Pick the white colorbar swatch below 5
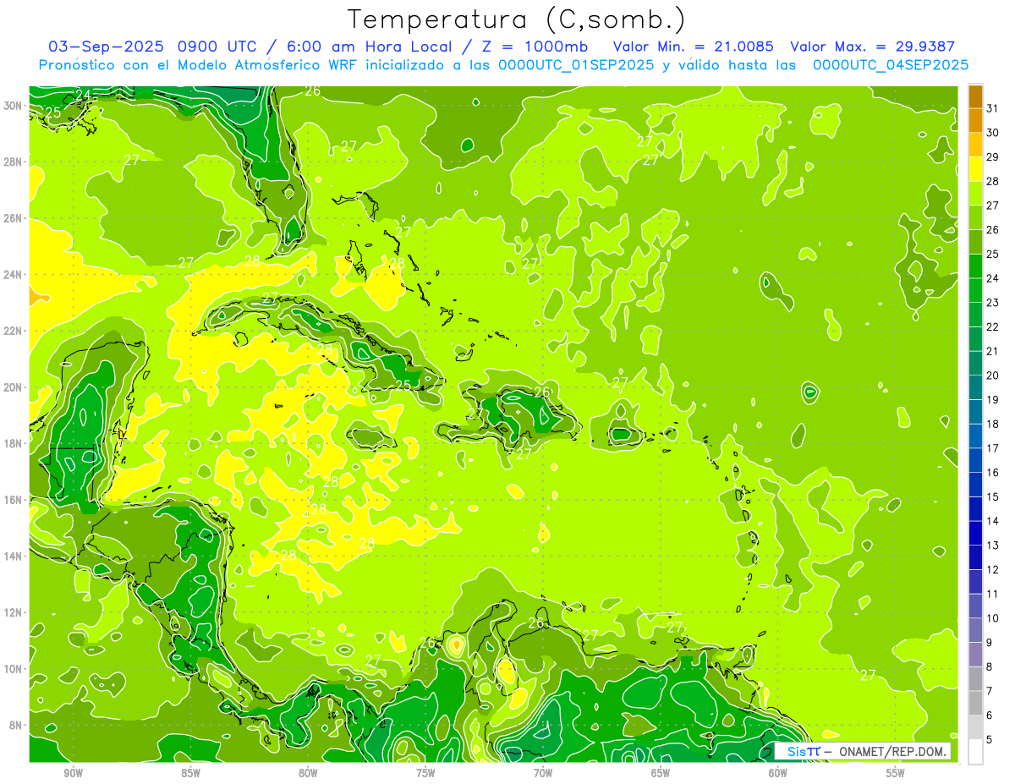 click(975, 752)
